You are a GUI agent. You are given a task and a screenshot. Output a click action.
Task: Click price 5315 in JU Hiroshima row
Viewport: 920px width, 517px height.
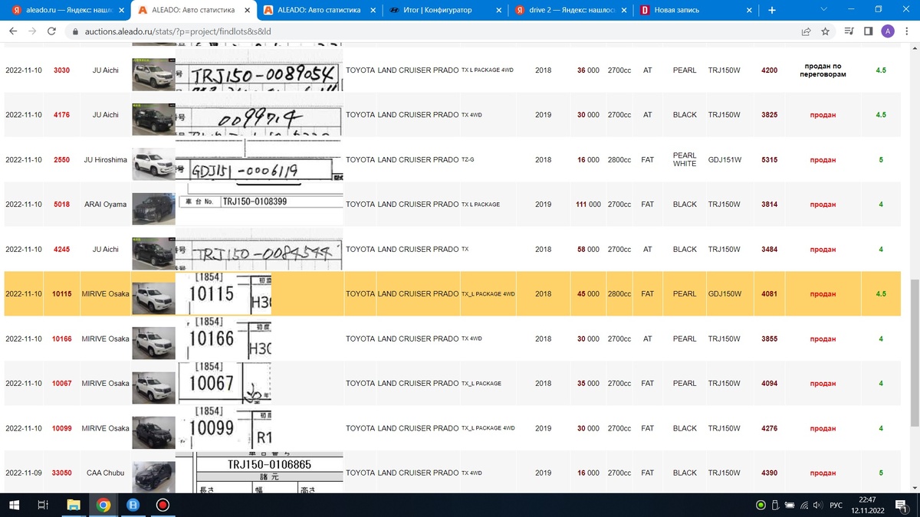(769, 160)
